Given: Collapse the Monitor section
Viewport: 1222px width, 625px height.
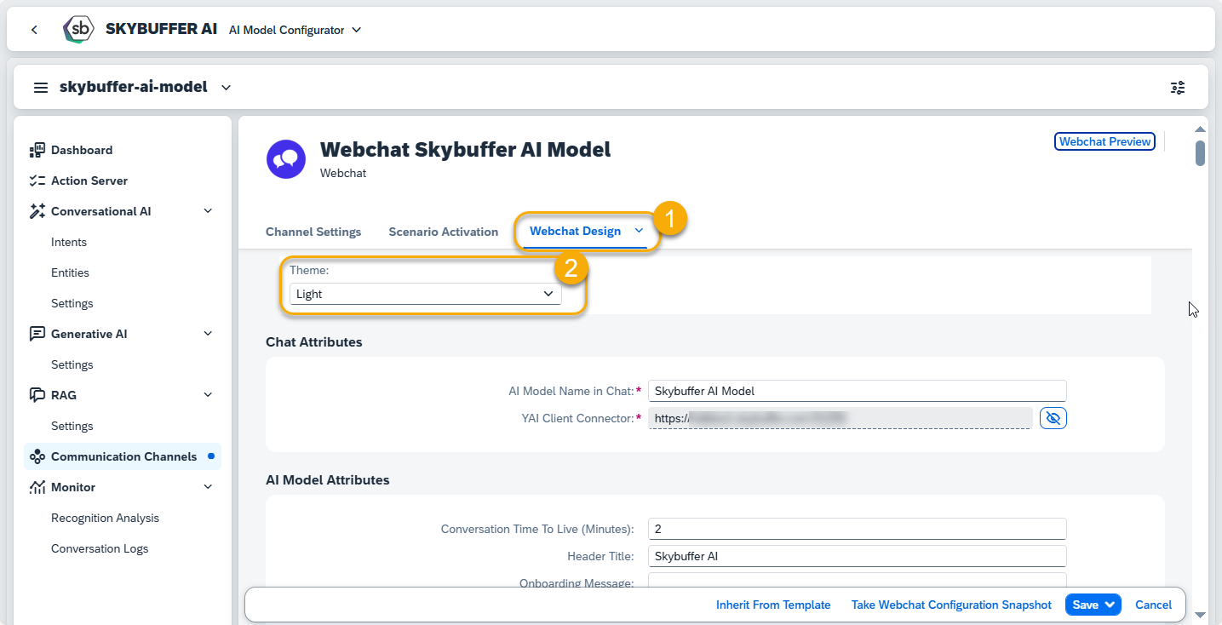Looking at the screenshot, I should coord(209,487).
